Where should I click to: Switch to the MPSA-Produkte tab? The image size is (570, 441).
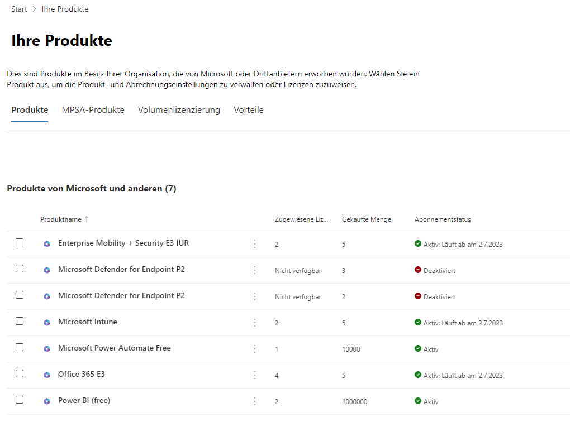pyautogui.click(x=93, y=110)
